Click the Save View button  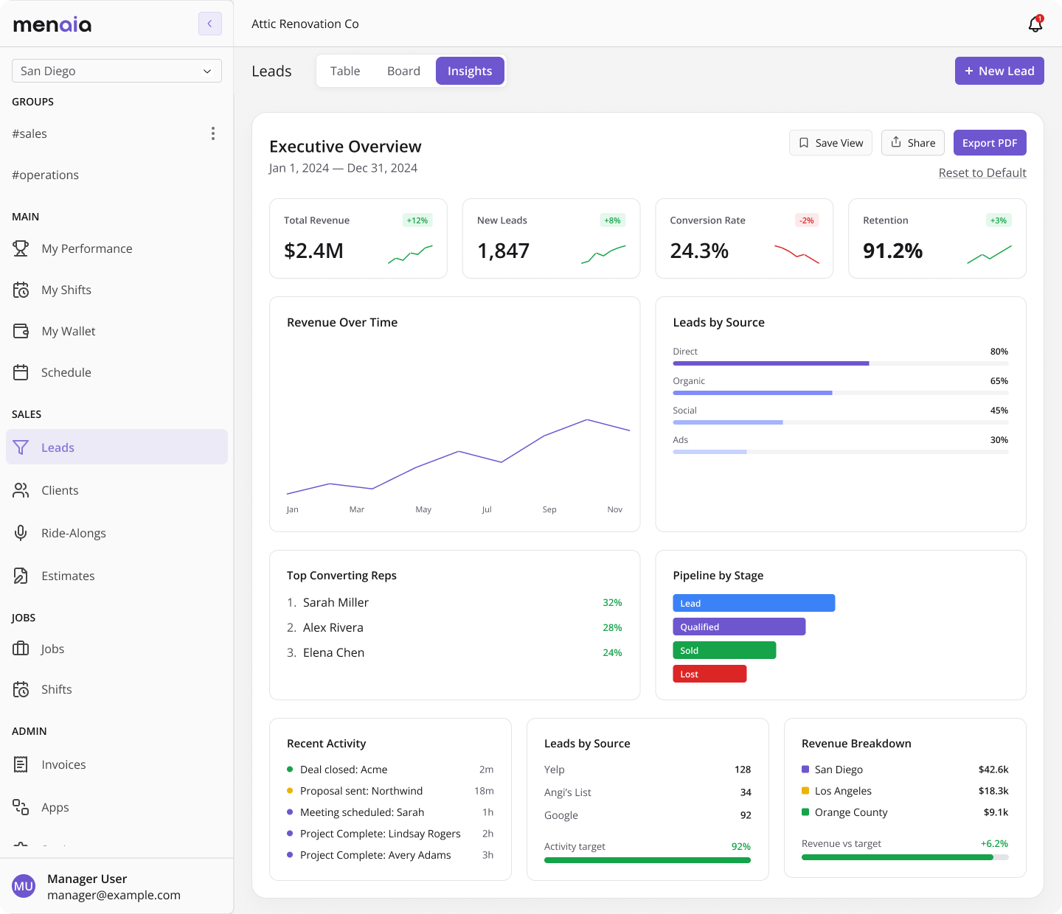[x=830, y=143]
